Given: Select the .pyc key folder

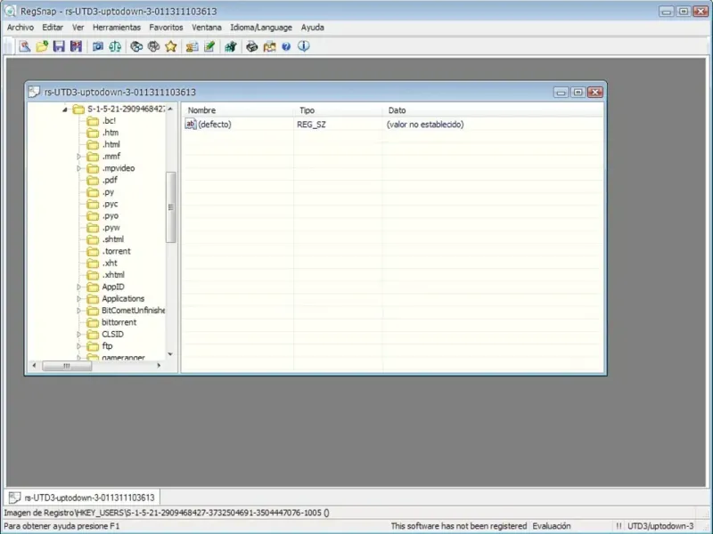Looking at the screenshot, I should [x=102, y=204].
